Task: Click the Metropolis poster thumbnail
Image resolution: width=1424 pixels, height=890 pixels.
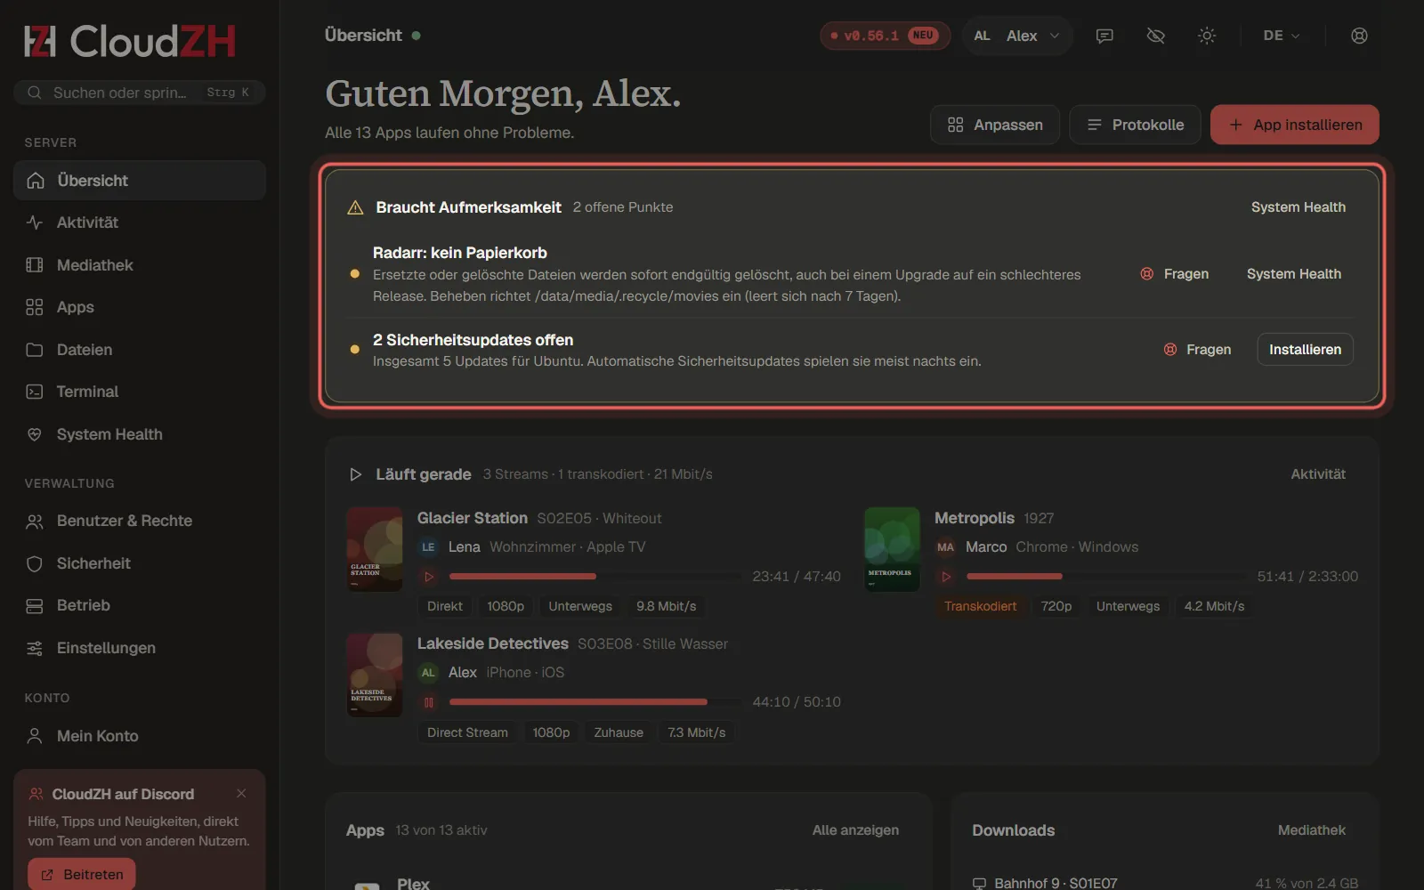Action: (x=892, y=549)
